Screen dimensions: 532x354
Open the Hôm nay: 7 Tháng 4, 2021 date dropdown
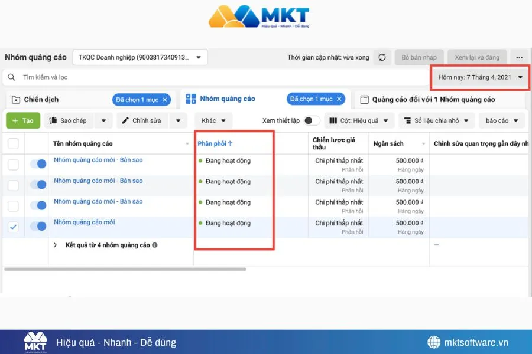479,77
